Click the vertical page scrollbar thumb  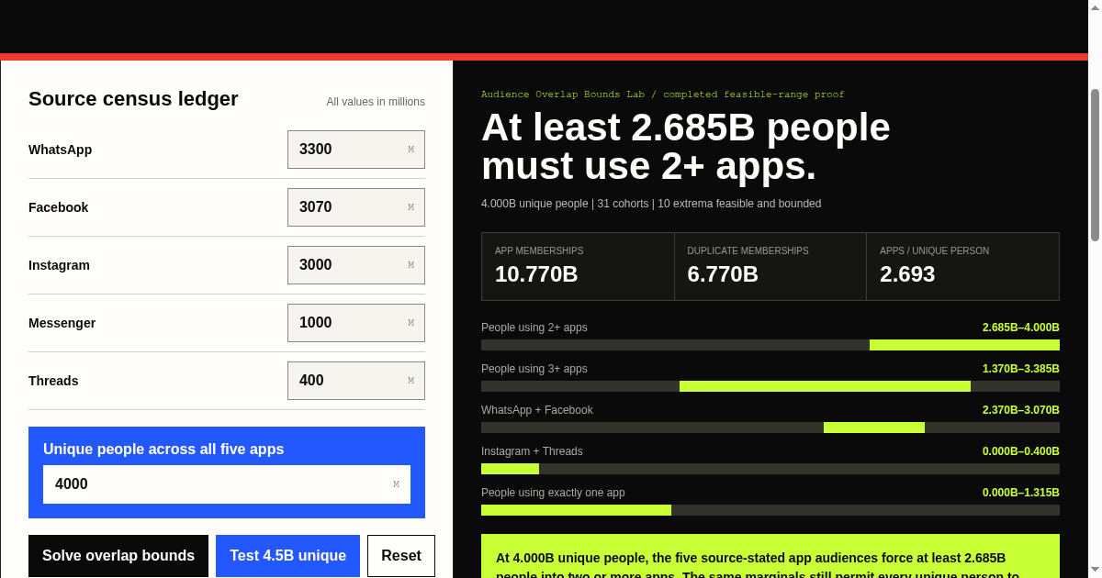point(1095,165)
